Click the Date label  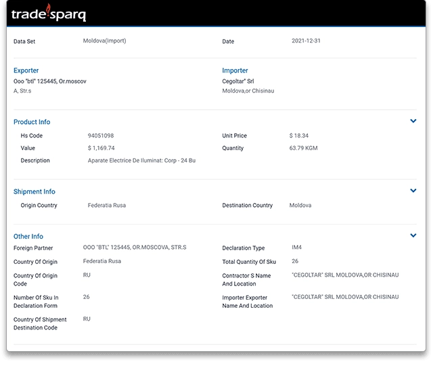(x=228, y=41)
